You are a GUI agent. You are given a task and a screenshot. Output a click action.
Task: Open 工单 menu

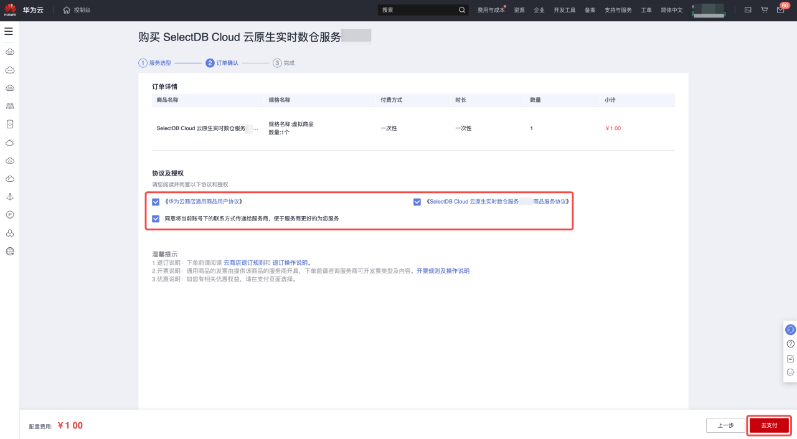point(646,10)
